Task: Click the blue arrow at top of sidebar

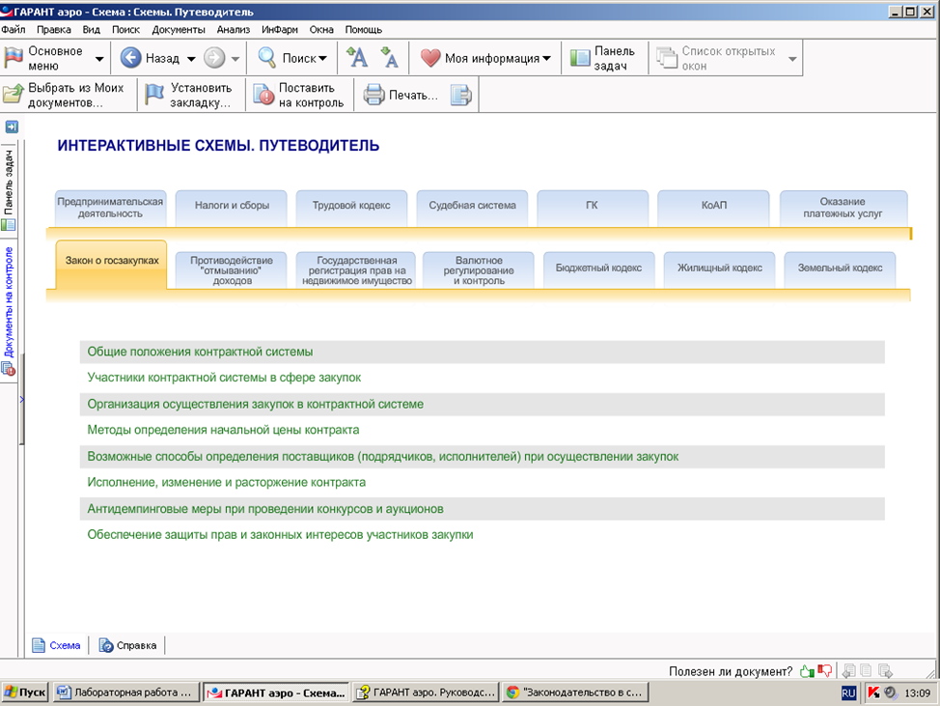Action: pyautogui.click(x=12, y=127)
